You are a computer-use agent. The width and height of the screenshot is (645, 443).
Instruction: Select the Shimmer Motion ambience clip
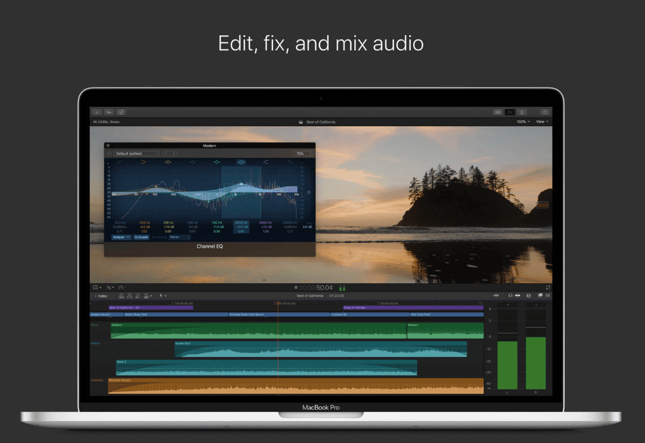[296, 386]
